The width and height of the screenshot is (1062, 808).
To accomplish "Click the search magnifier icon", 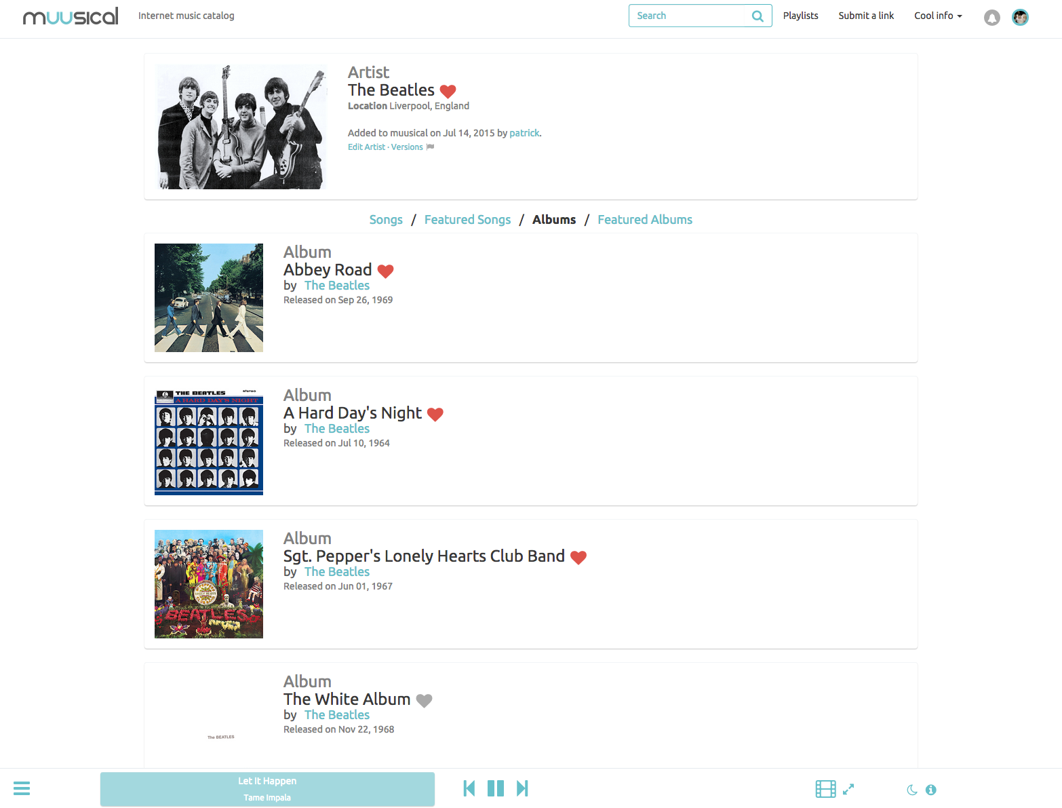I will [758, 16].
